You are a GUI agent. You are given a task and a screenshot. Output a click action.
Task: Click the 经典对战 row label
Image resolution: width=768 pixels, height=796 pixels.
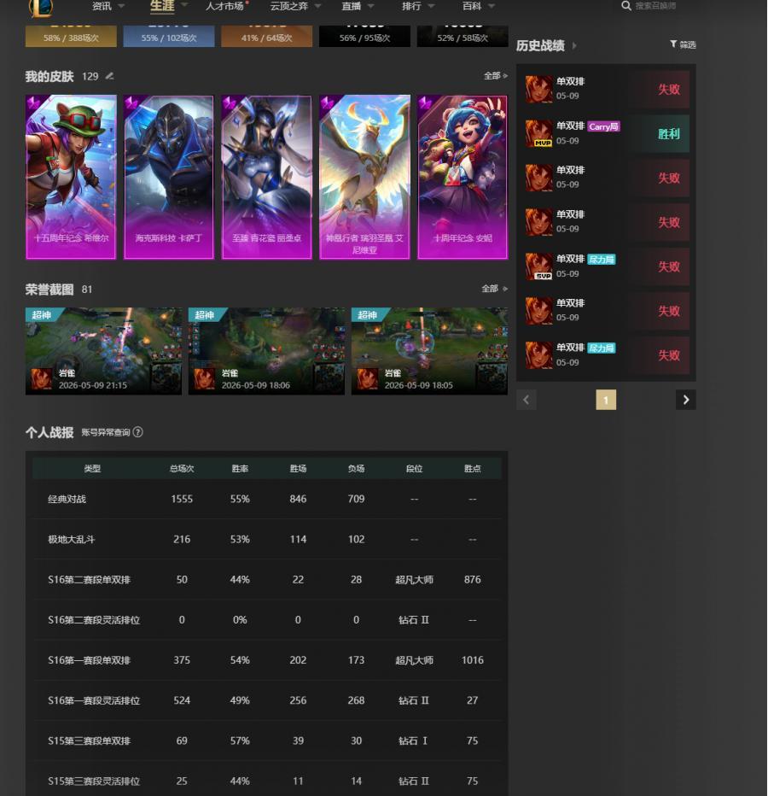(67, 499)
